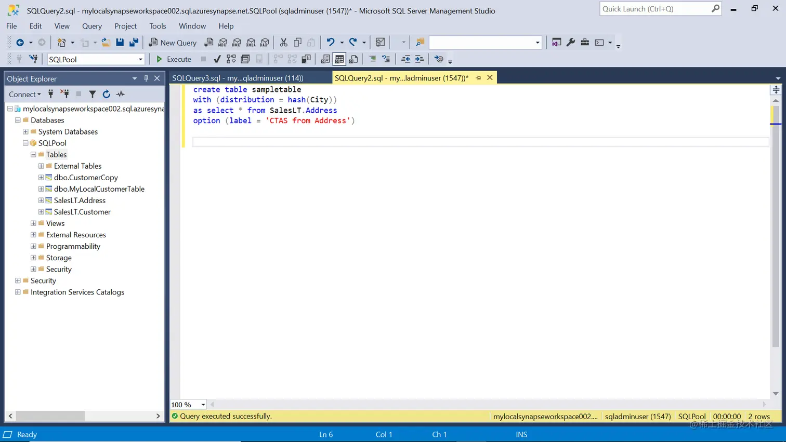Open a new DMX query
This screenshot has height=442, width=786.
tap(237, 43)
